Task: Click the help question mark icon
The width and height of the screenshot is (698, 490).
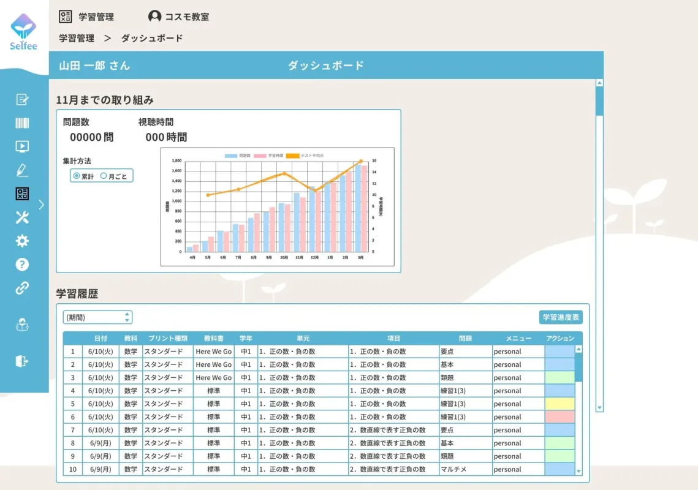Action: coord(22,264)
